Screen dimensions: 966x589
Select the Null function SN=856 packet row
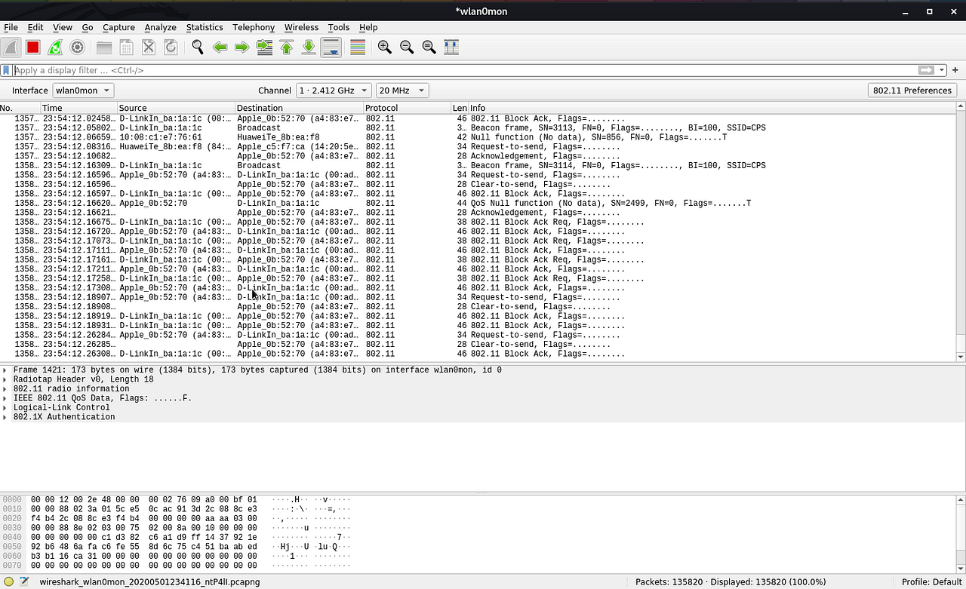[x=478, y=137]
